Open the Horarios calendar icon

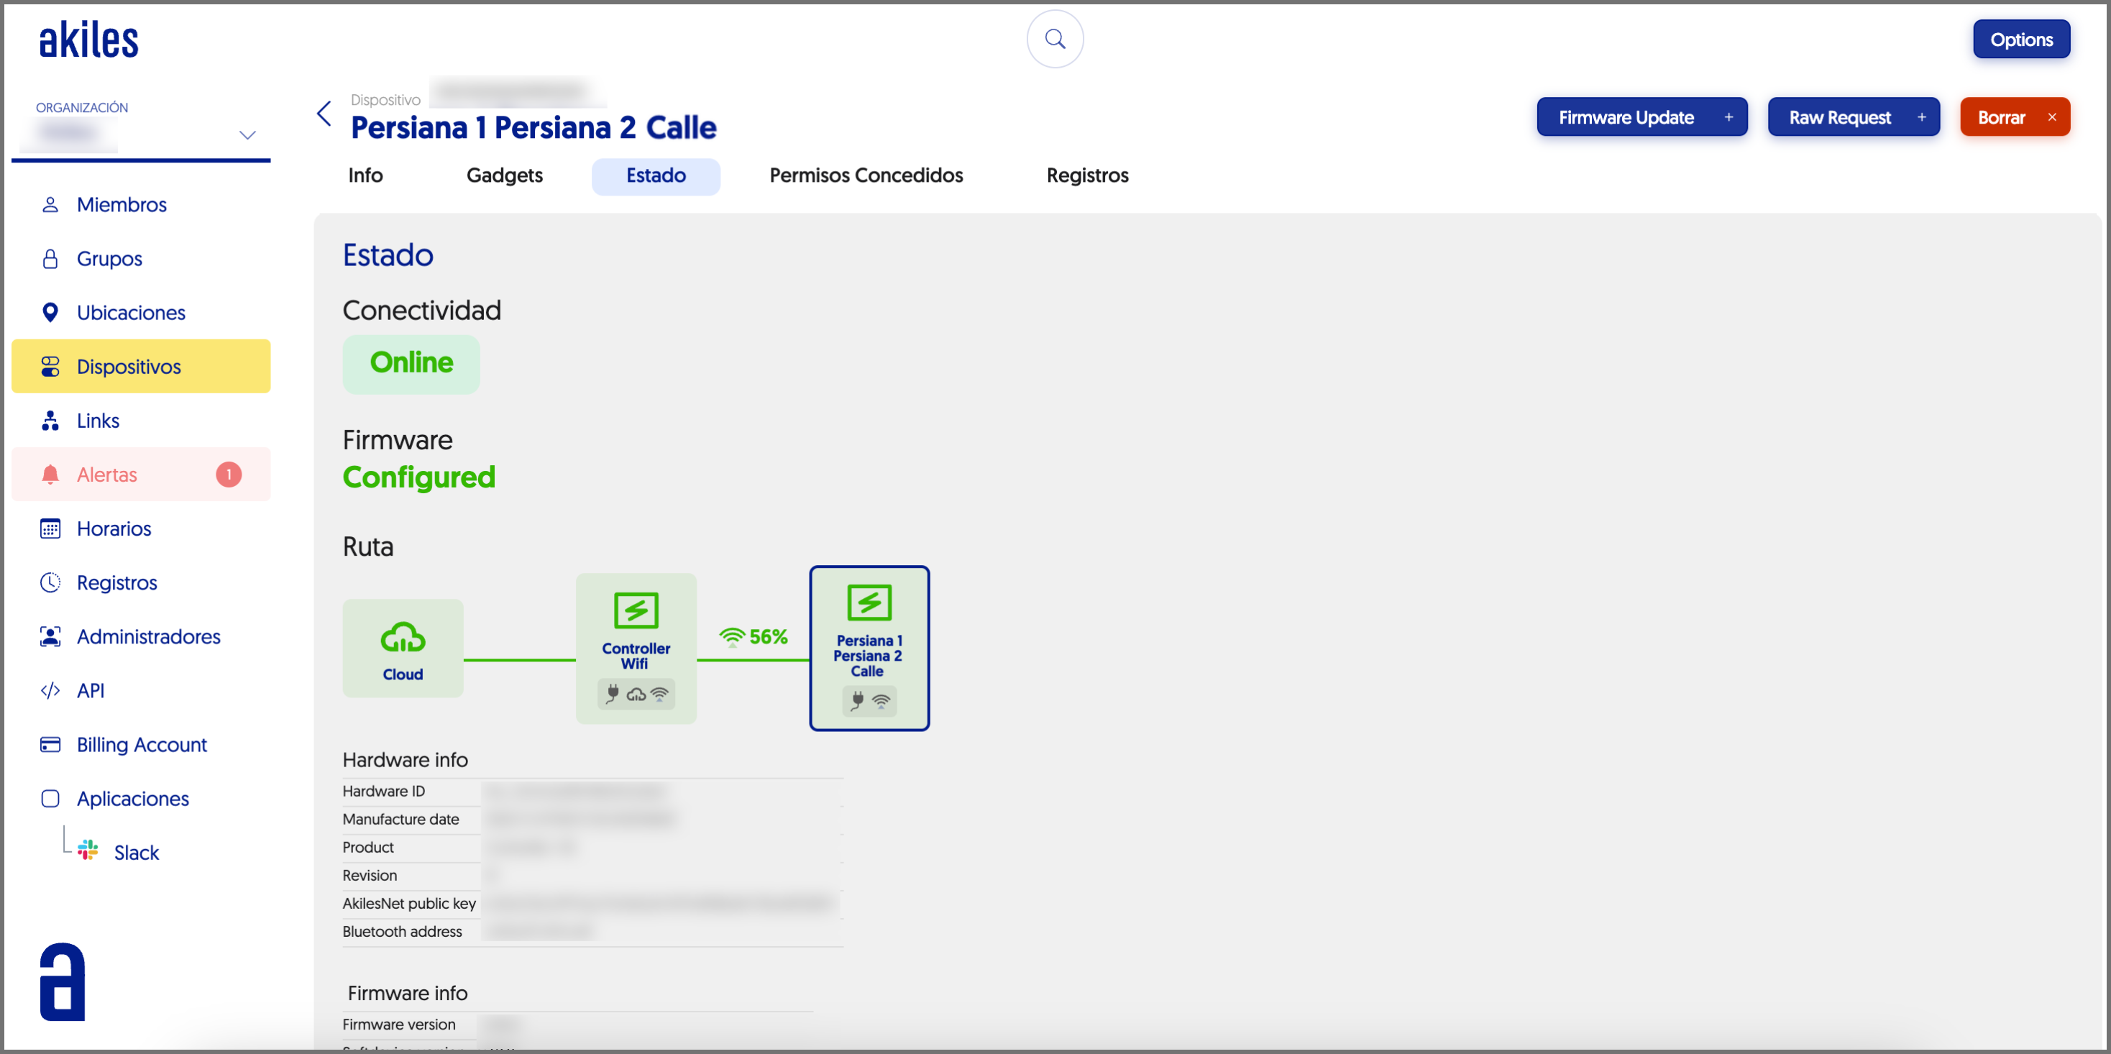[50, 528]
